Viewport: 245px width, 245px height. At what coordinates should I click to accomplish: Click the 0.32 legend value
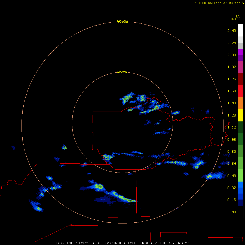point(232,188)
